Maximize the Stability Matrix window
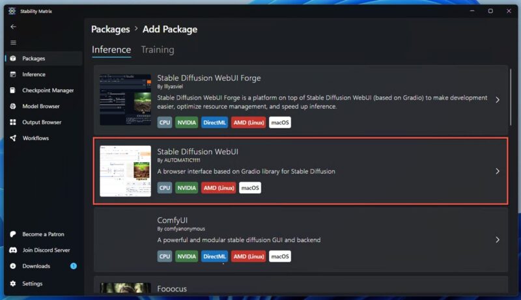The width and height of the screenshot is (521, 300). coord(490,11)
